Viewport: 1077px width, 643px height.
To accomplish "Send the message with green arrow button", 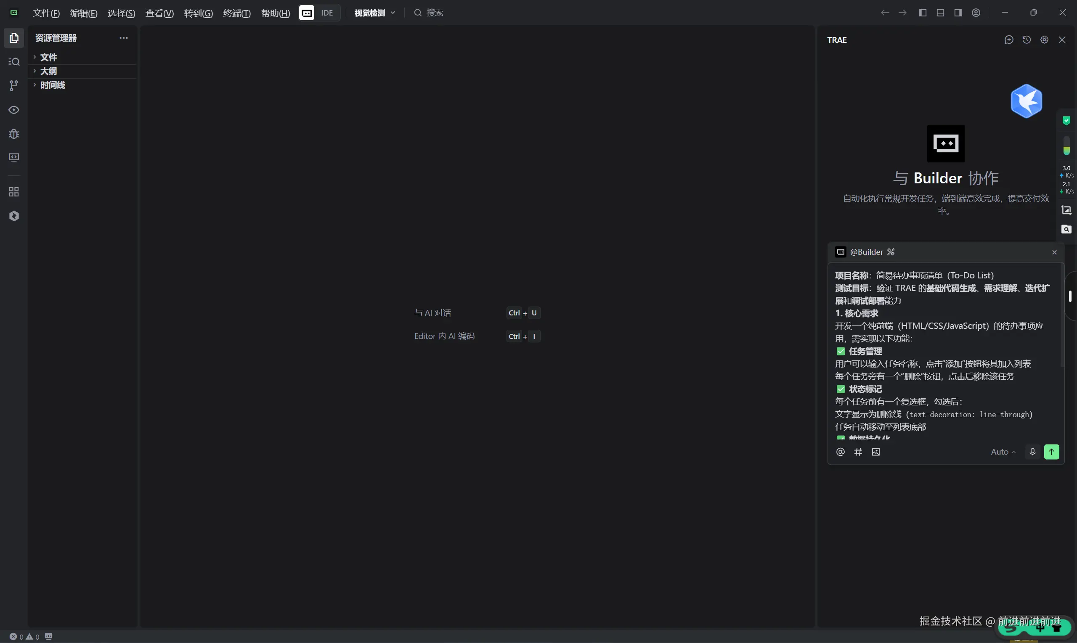I will pos(1051,452).
